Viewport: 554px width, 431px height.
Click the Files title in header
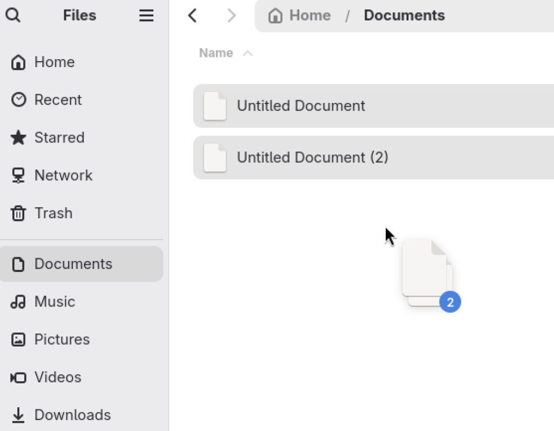click(80, 16)
